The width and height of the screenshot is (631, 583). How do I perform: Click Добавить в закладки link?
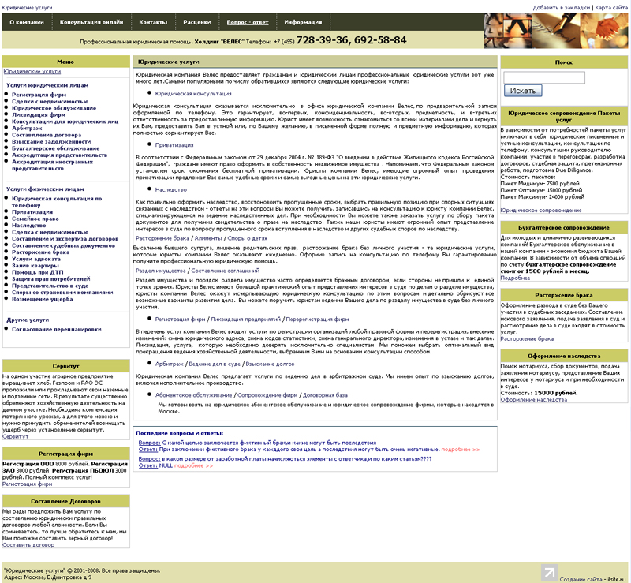pyautogui.click(x=561, y=8)
